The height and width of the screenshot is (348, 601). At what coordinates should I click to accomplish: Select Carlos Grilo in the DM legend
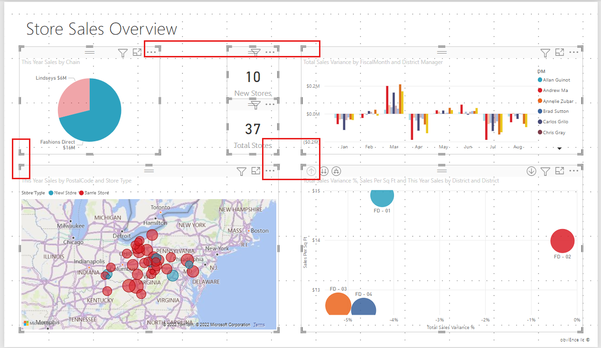(x=553, y=122)
